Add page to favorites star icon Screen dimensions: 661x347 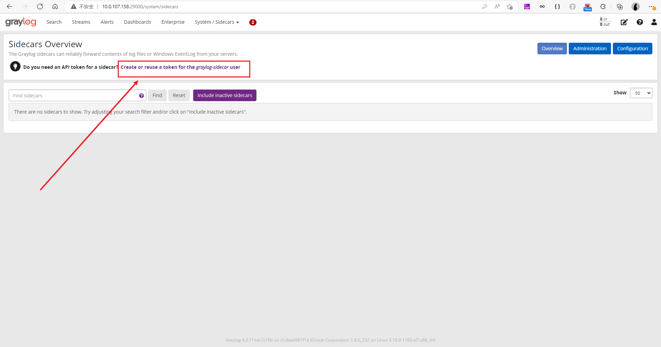(x=510, y=7)
